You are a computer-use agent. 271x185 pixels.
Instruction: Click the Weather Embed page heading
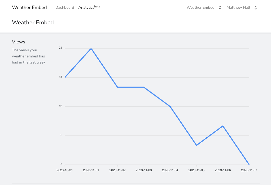33,22
